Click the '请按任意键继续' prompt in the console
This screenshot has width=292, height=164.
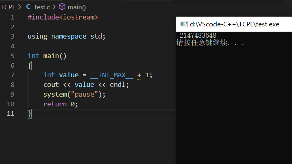point(202,43)
